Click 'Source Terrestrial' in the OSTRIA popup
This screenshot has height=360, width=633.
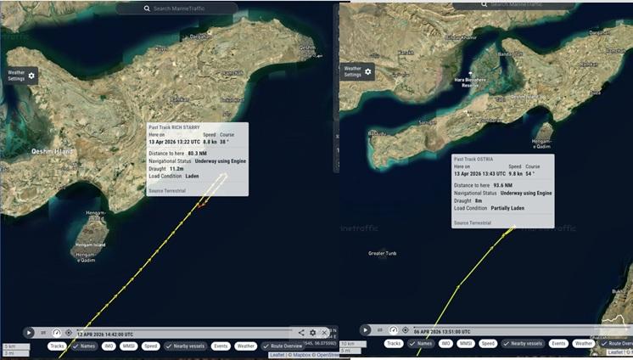(x=473, y=223)
